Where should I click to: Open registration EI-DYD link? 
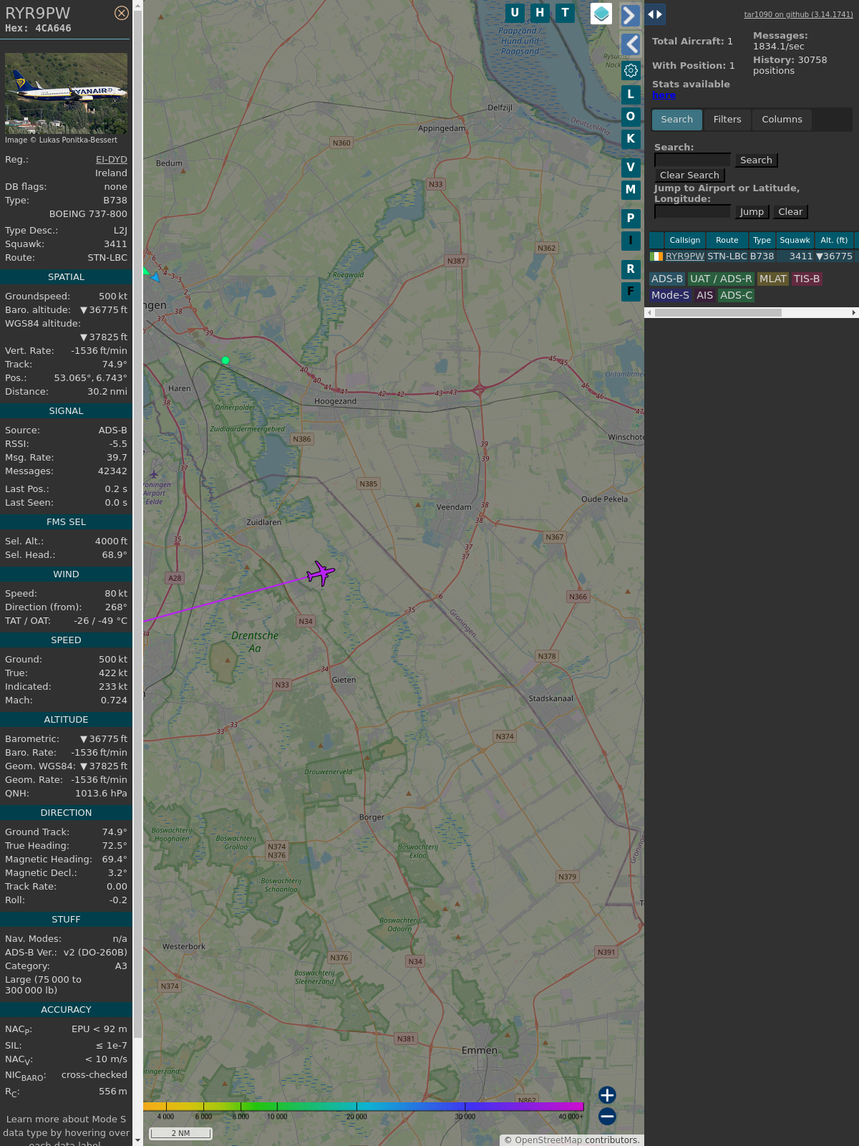[x=112, y=160]
